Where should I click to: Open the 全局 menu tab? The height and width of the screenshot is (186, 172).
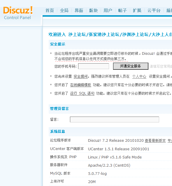tap(64, 11)
